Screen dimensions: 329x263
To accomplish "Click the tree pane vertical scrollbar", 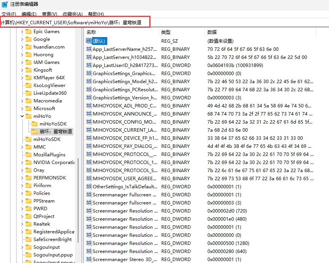I will [x=78, y=201].
